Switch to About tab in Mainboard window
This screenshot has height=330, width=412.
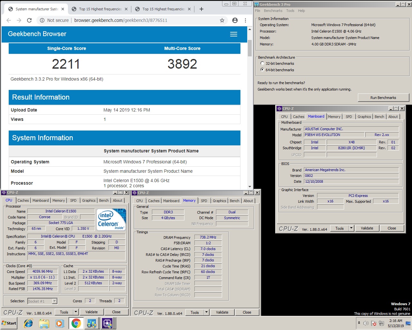coord(393,117)
